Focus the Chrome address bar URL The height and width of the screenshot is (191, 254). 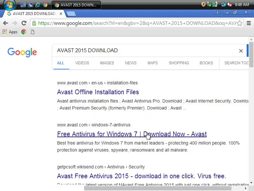(x=137, y=23)
